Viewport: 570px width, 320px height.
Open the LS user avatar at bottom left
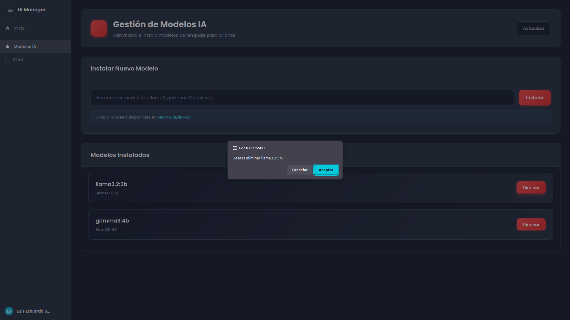tap(9, 311)
